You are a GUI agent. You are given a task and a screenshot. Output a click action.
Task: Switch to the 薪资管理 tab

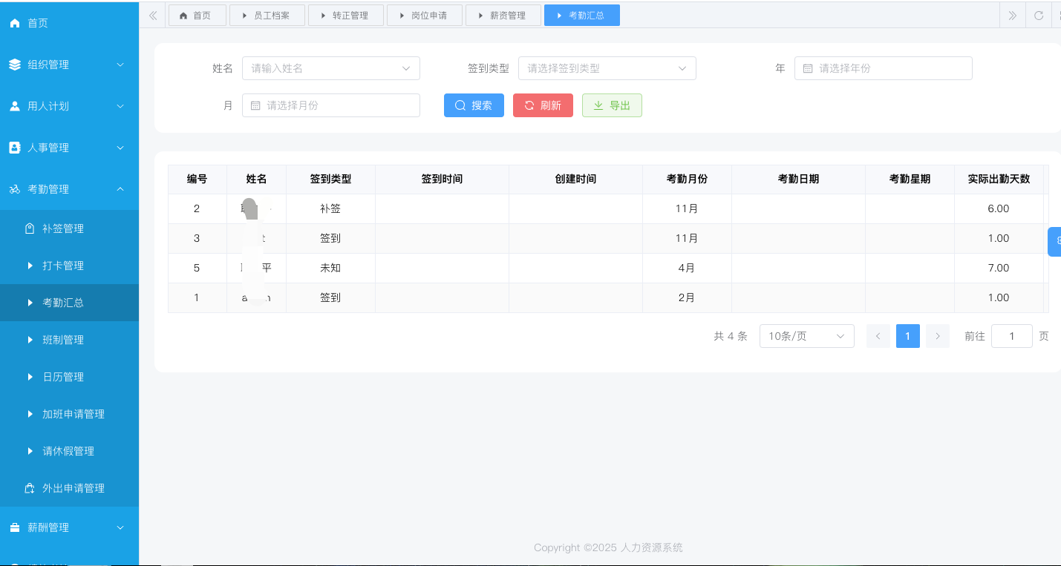503,15
